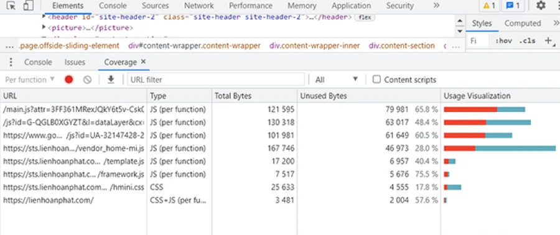The height and width of the screenshot is (235, 560).
Task: Select the Coverage drawer tab
Action: pos(120,62)
